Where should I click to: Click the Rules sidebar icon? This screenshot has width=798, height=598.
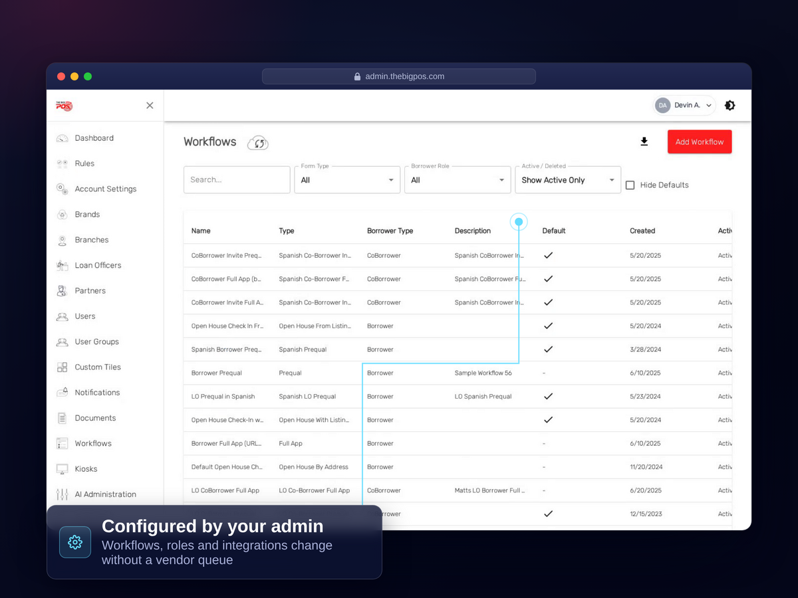coord(63,163)
